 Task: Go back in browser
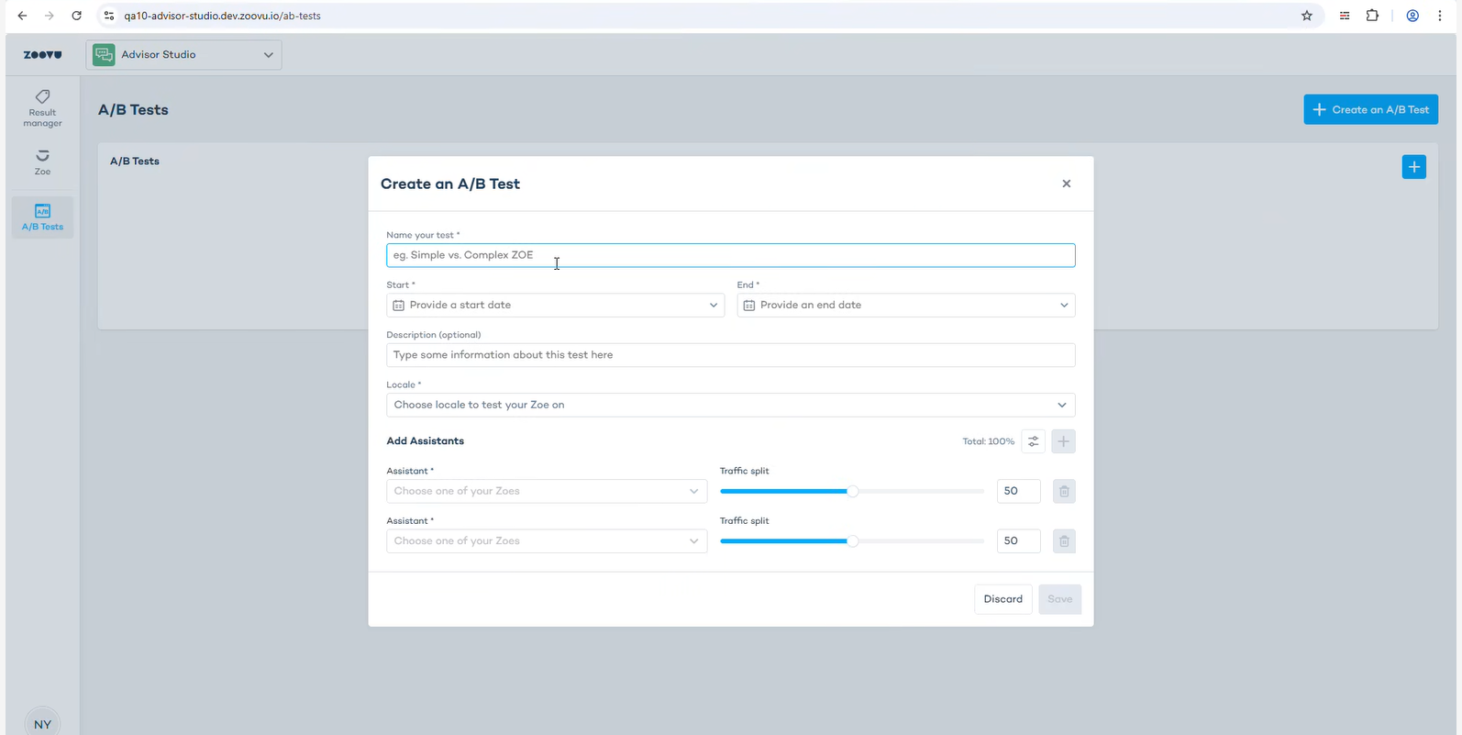tap(22, 16)
